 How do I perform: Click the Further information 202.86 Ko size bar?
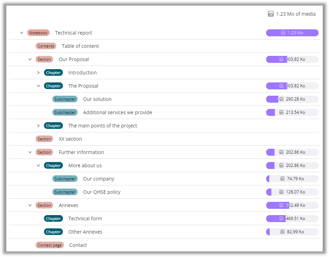click(x=292, y=152)
